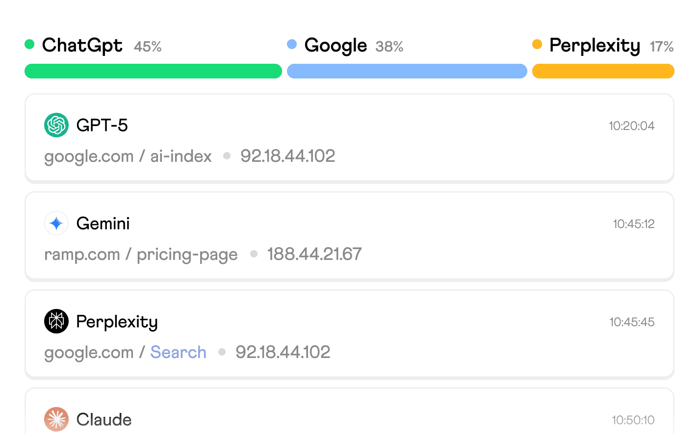Click the 10:45:45 timestamp

pyautogui.click(x=632, y=322)
